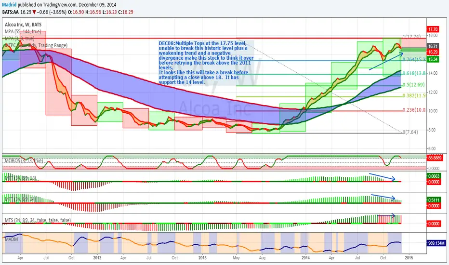This screenshot has width=449, height=265.
Task: Click the MOBOS (3, 13, true) indicator label
Action: click(x=24, y=161)
